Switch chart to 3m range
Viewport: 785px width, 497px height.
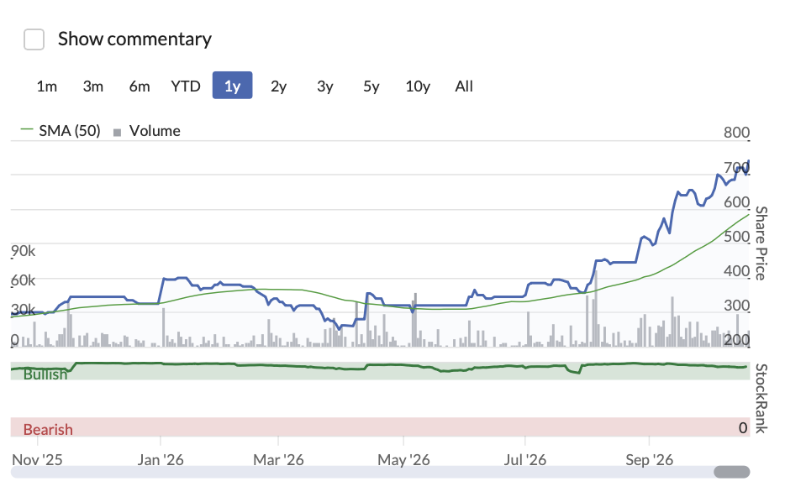93,86
